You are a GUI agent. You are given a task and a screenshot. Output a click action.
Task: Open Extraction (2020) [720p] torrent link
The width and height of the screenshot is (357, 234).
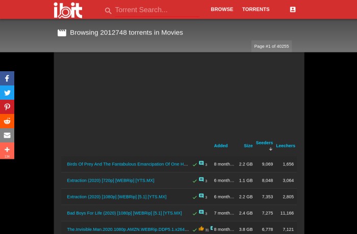[x=111, y=181]
